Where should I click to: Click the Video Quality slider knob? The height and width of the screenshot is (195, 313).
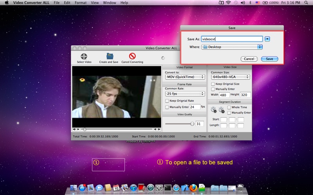[192, 124]
